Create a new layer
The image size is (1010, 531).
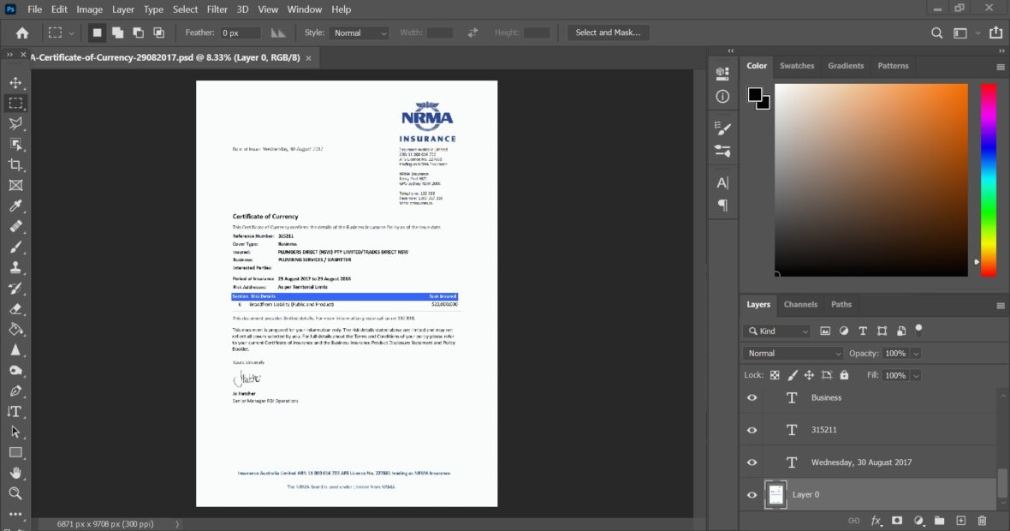tap(960, 520)
